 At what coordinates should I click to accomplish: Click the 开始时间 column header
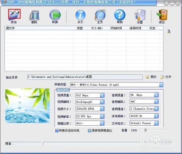click(116, 28)
